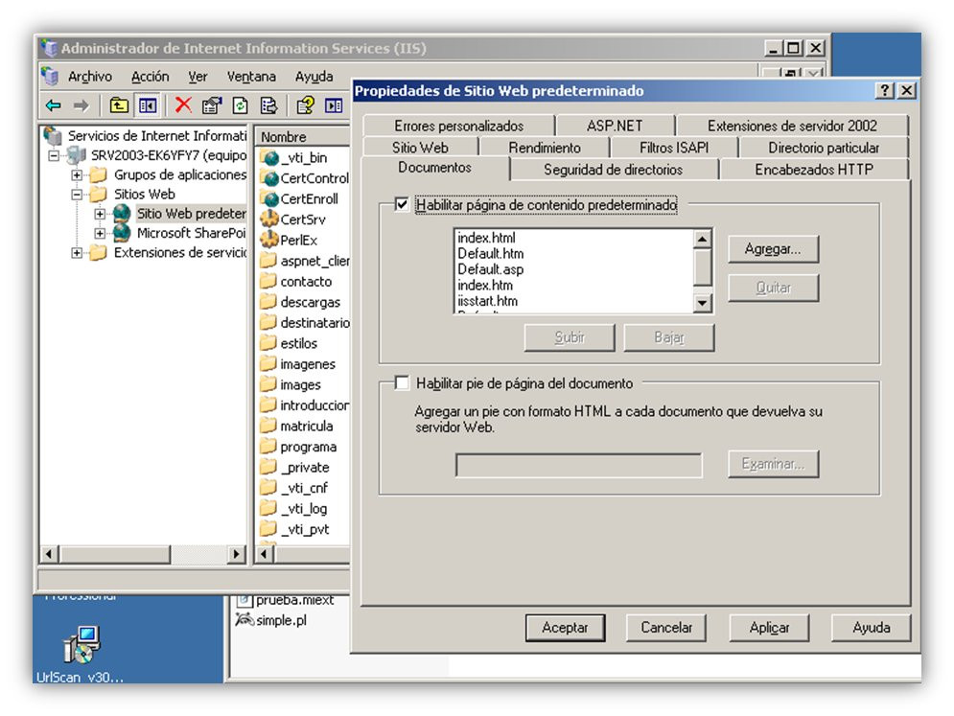The width and height of the screenshot is (954, 716).
Task: Select the matricula folder icon
Action: pos(268,426)
